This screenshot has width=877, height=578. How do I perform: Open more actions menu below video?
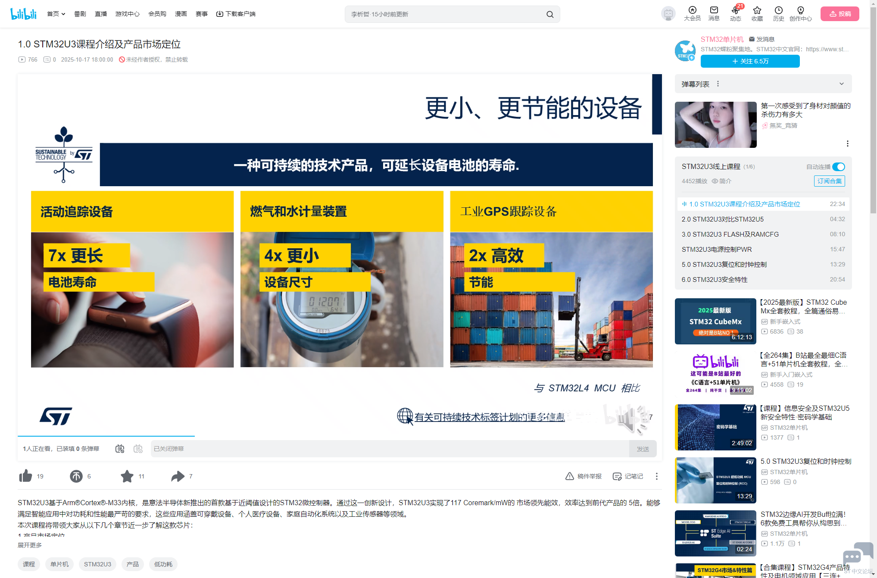click(657, 476)
